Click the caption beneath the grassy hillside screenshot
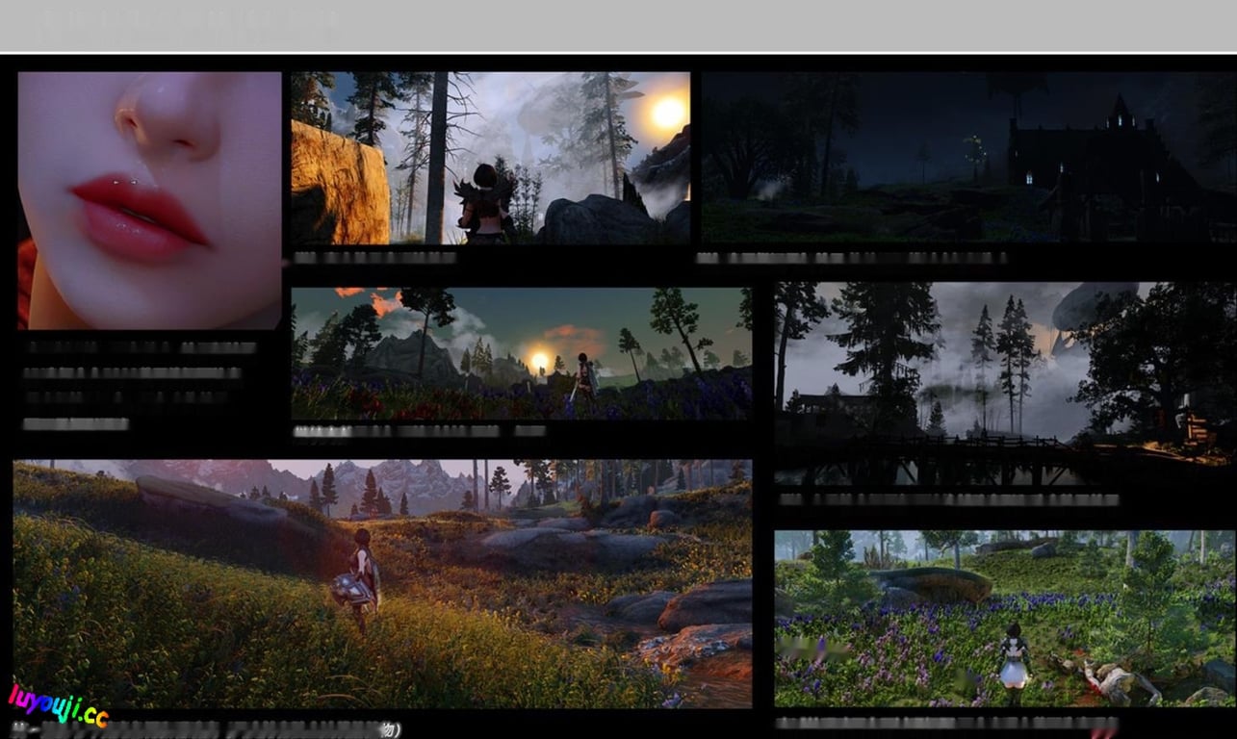Viewport: 1237px width, 739px height. [207, 730]
